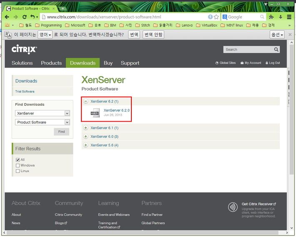This screenshot has height=237, width=296.
Task: Switch to the Product Software - Citrix tab
Action: coord(30,9)
